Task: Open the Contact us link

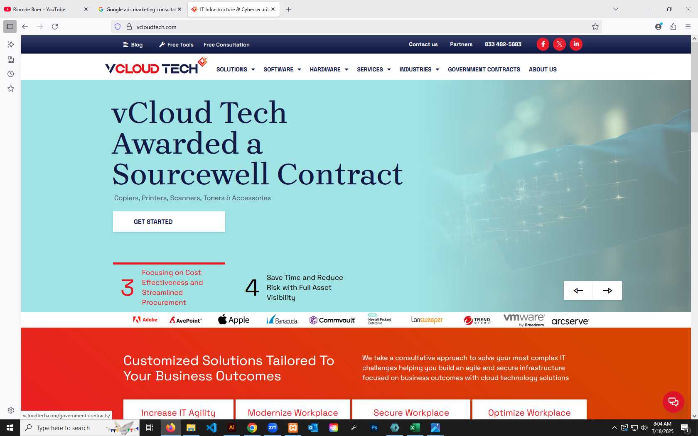Action: click(423, 44)
